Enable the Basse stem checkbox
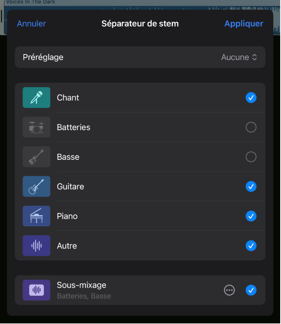This screenshot has height=324, width=281. point(251,157)
